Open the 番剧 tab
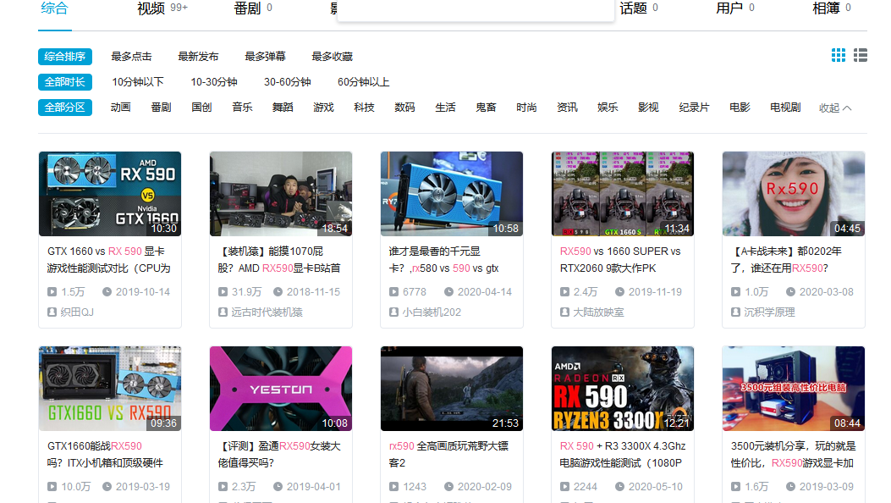Viewport: 891px width, 503px height. (x=253, y=8)
